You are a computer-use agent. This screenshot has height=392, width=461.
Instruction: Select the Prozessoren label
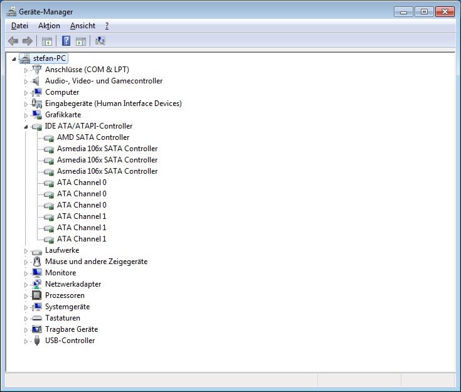pyautogui.click(x=65, y=295)
